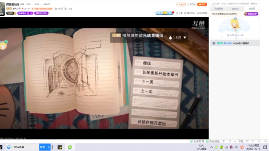Click the IE-mode icon in browser status bar
The image size is (269, 151).
(x=253, y=141)
